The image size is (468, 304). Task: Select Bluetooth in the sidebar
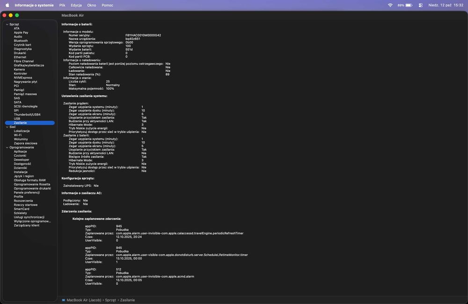point(21,41)
